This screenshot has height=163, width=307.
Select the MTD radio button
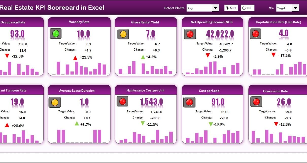[x=227, y=8]
